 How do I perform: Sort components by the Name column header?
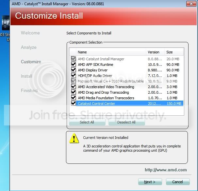(x=111, y=52)
